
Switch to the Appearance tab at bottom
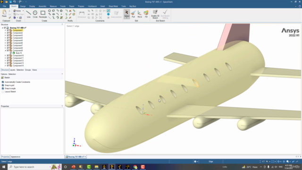16,157
